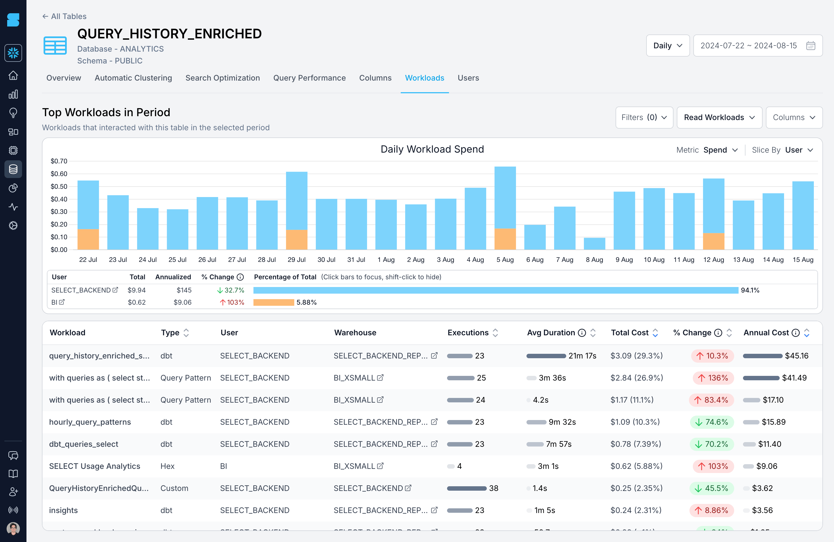
Task: Open the lightbulb insights icon
Action: coord(13,113)
